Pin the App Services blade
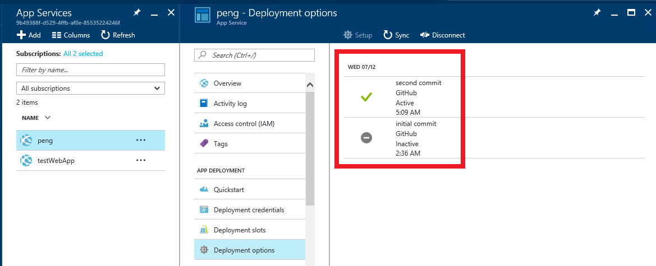This screenshot has height=266, width=656. click(x=137, y=13)
